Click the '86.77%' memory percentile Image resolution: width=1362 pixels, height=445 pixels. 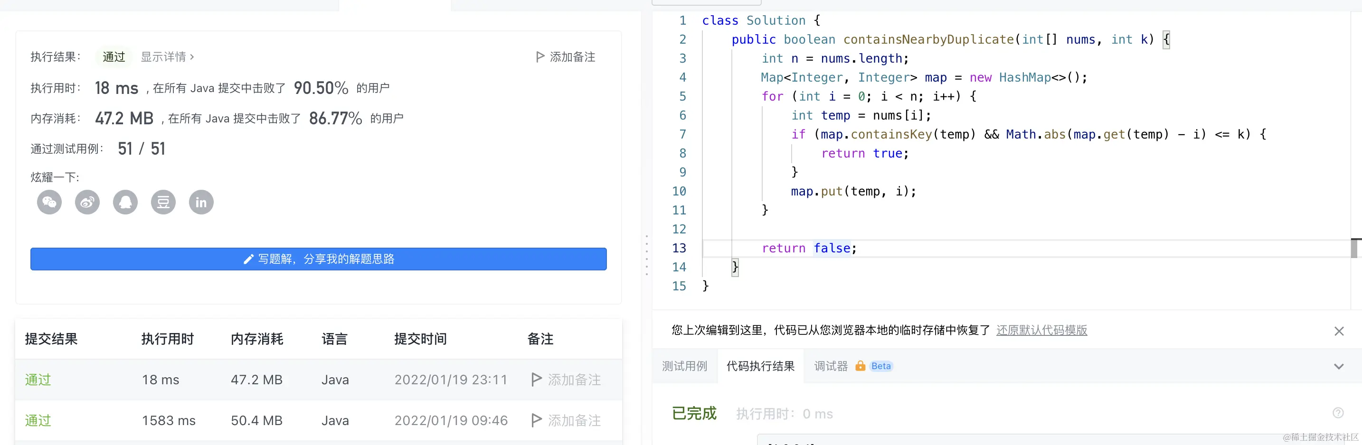(x=336, y=119)
